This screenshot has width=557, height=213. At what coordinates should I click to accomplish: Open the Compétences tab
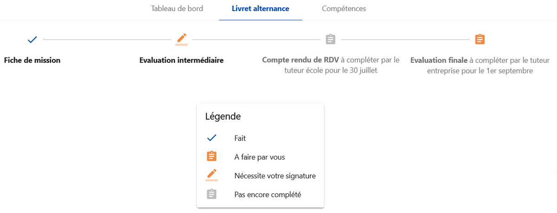point(343,8)
